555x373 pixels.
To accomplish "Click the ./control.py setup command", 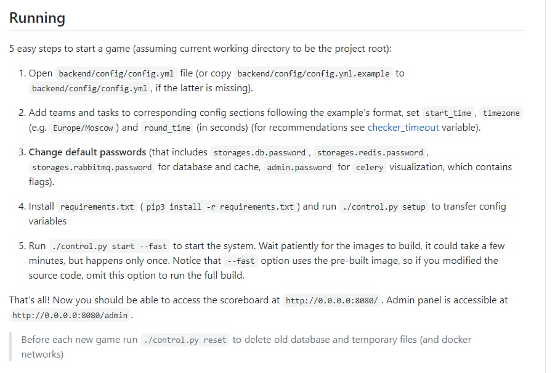I will click(x=383, y=207).
